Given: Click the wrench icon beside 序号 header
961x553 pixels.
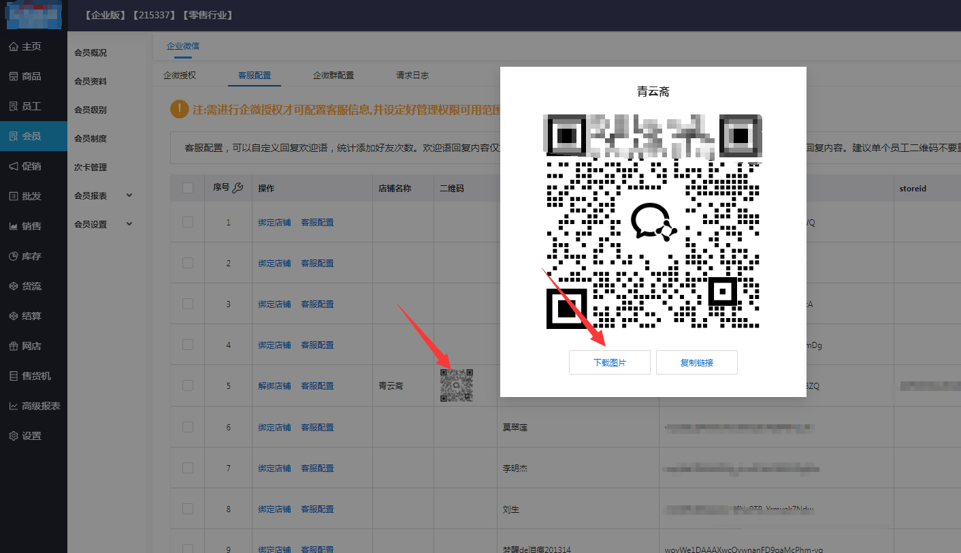Looking at the screenshot, I should (238, 188).
